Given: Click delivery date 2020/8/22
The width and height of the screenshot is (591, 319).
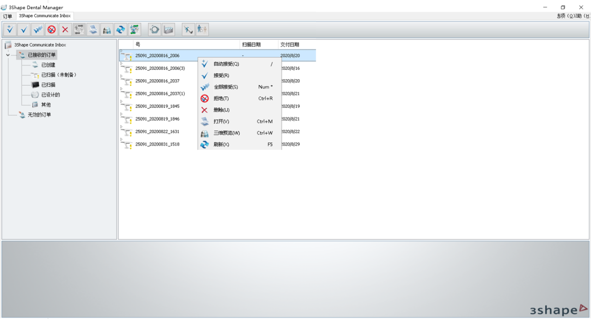Looking at the screenshot, I should pos(291,132).
